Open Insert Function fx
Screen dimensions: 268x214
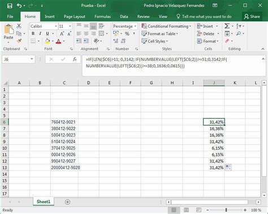click(75, 59)
